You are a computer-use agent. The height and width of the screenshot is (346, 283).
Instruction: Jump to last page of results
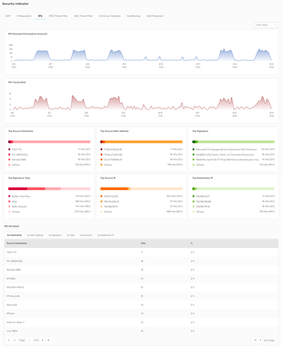point(49,340)
